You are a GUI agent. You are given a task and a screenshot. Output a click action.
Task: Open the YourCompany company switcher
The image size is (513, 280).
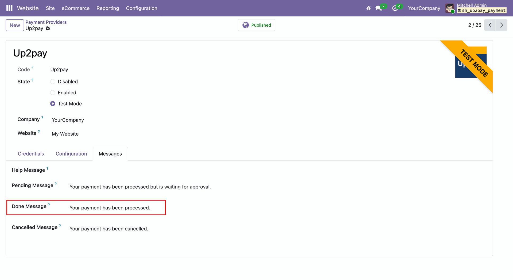[424, 8]
